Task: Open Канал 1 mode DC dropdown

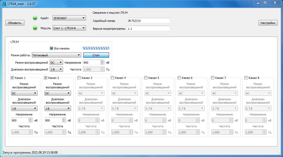Action: 24,93
